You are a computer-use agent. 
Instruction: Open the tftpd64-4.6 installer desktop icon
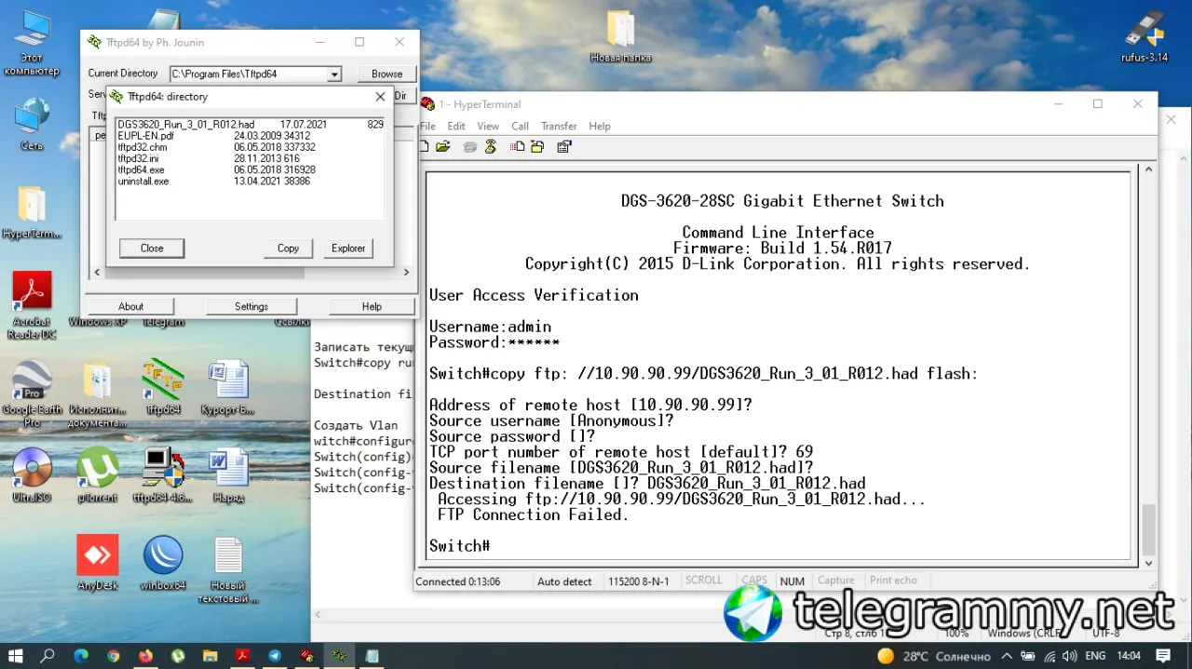click(x=163, y=473)
